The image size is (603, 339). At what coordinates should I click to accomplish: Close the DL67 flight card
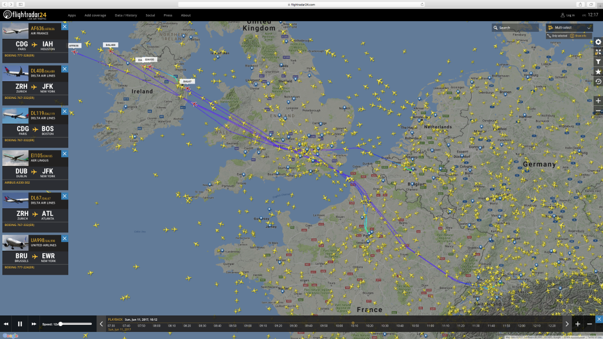click(65, 196)
